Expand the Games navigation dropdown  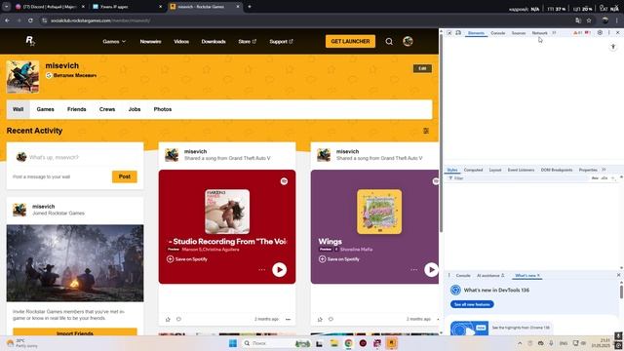tap(114, 41)
